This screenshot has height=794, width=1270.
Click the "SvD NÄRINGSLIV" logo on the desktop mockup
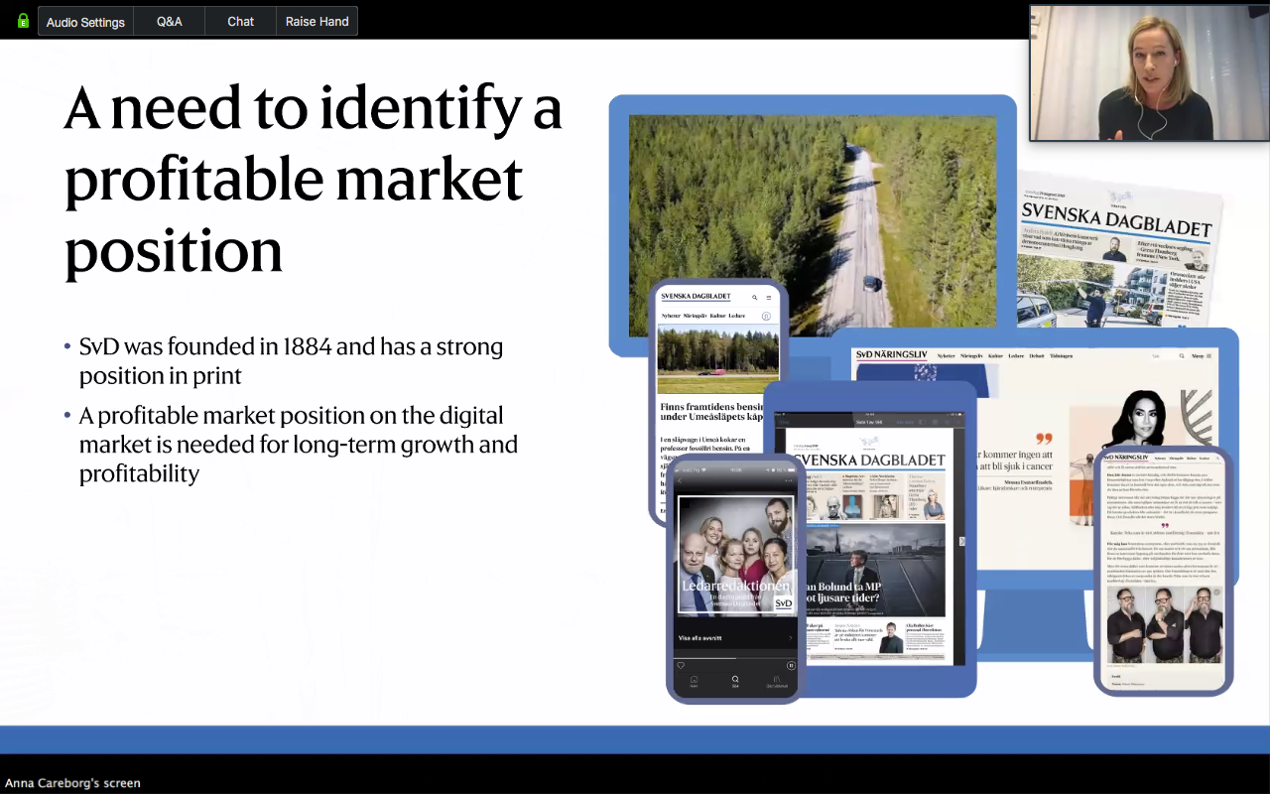pyautogui.click(x=893, y=355)
